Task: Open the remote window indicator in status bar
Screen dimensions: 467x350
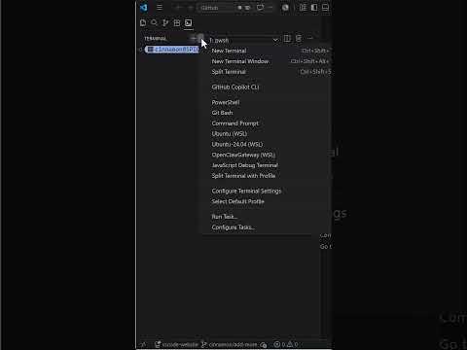Action: (143, 344)
